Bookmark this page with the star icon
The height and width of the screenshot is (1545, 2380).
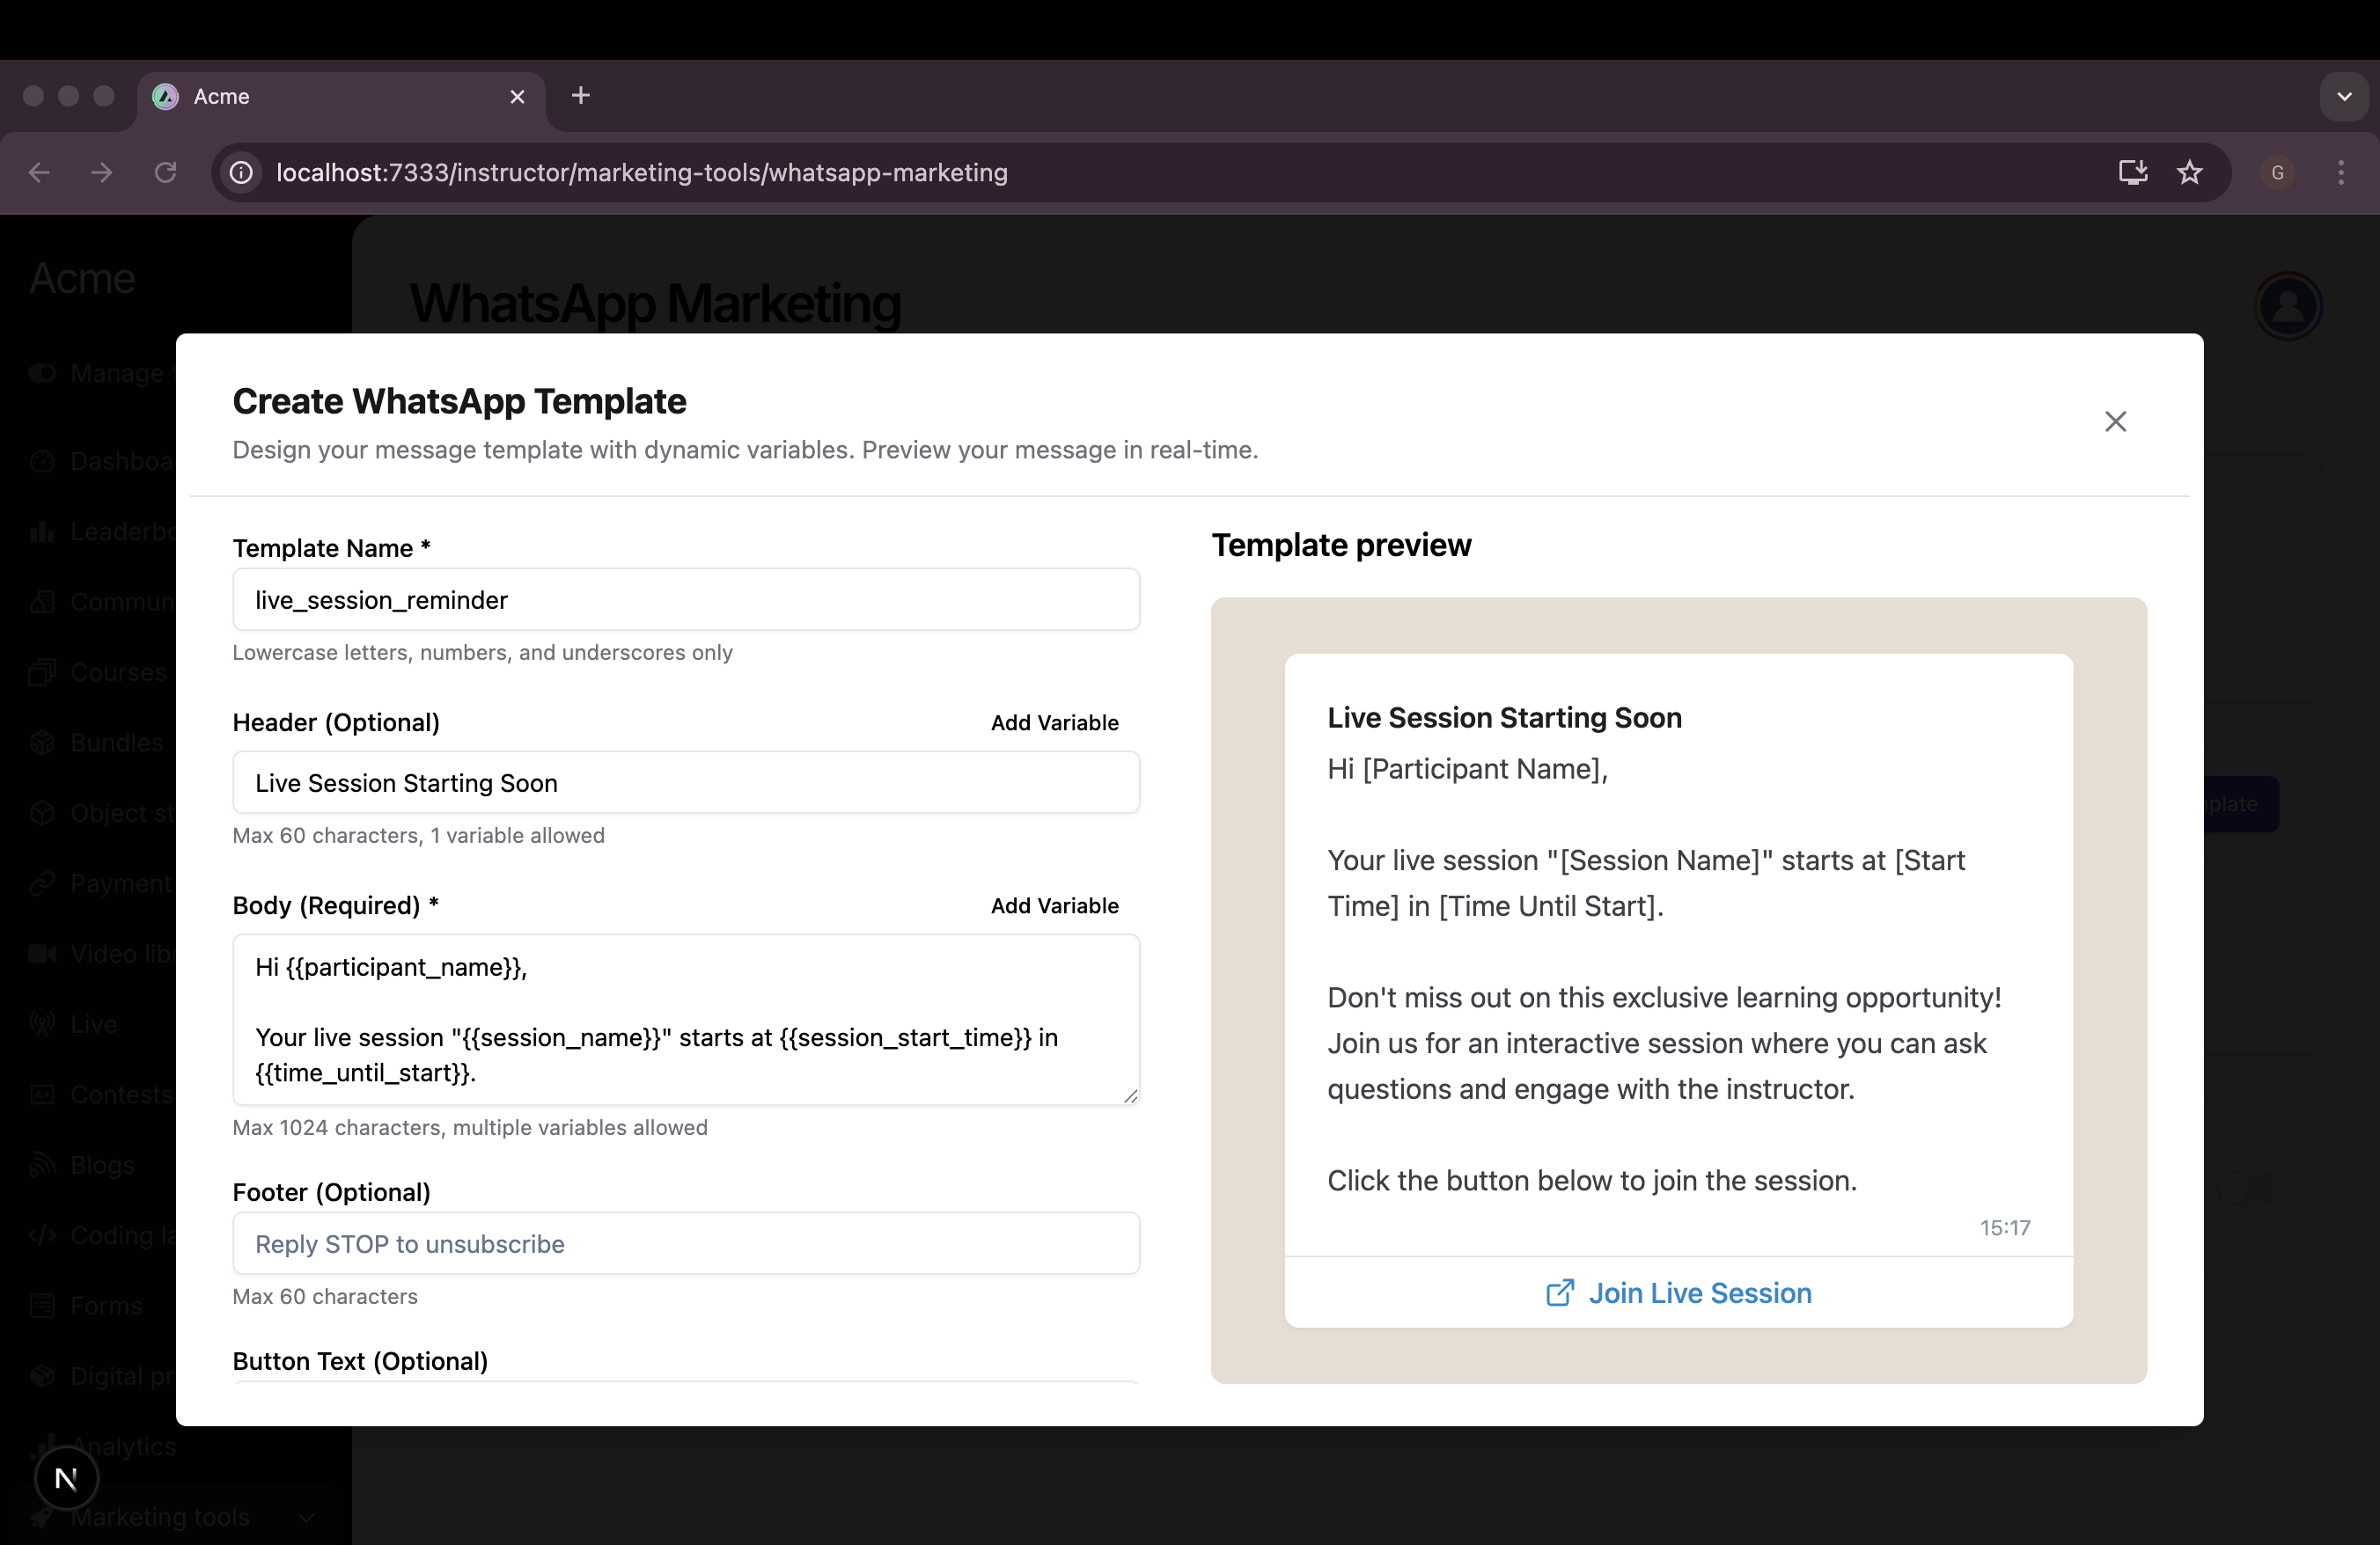pos(2190,172)
